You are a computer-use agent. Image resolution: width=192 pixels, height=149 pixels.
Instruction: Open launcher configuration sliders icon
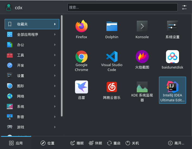point(184,7)
